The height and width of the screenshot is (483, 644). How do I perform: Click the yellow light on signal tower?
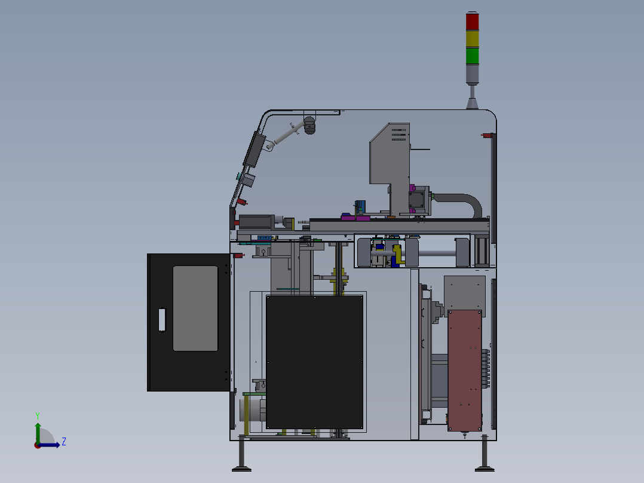(473, 39)
